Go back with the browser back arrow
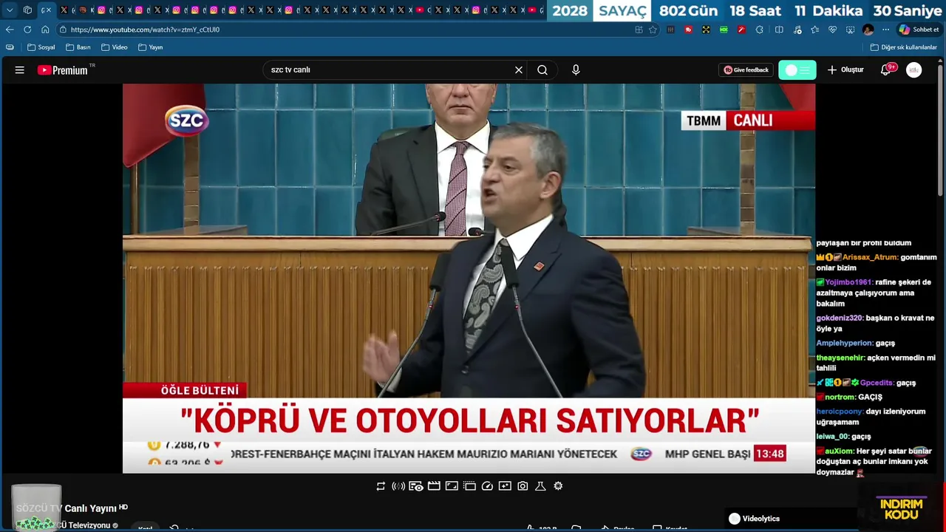The width and height of the screenshot is (946, 532). [x=10, y=30]
